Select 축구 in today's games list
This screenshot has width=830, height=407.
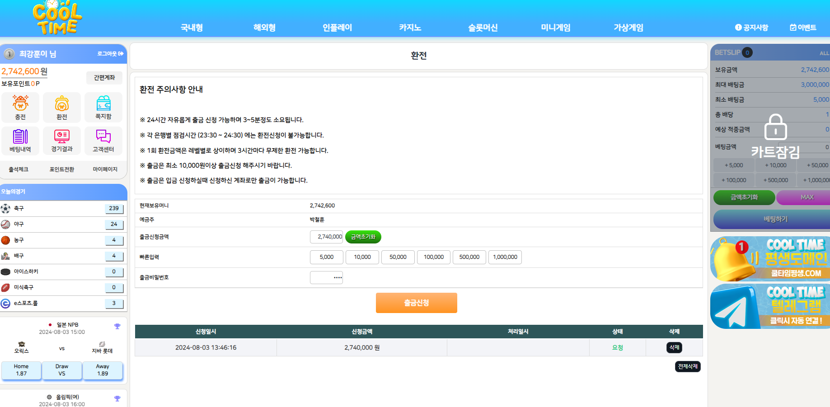click(x=19, y=208)
